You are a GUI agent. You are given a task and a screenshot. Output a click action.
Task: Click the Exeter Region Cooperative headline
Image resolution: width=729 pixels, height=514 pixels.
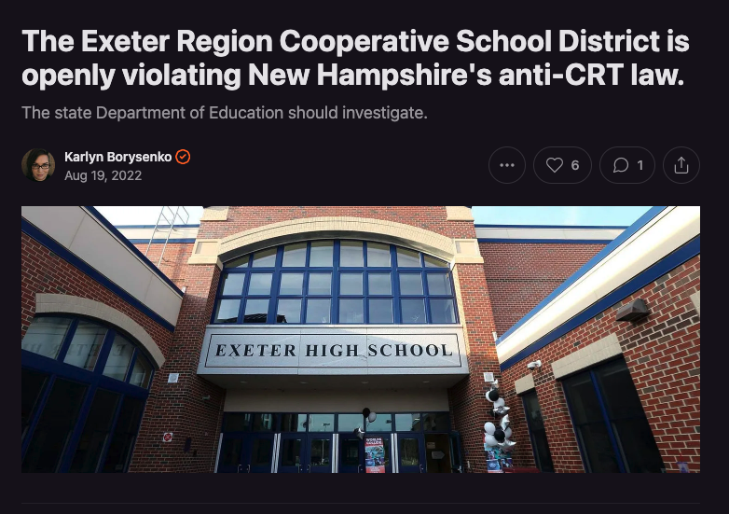[355, 58]
